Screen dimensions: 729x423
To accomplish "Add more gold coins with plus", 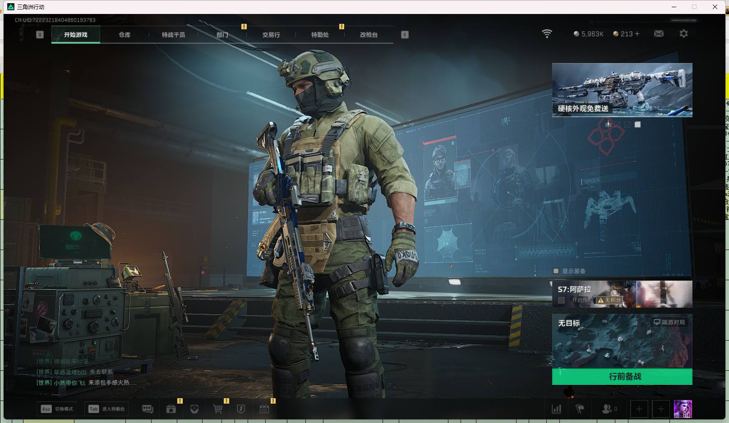I will pos(637,34).
